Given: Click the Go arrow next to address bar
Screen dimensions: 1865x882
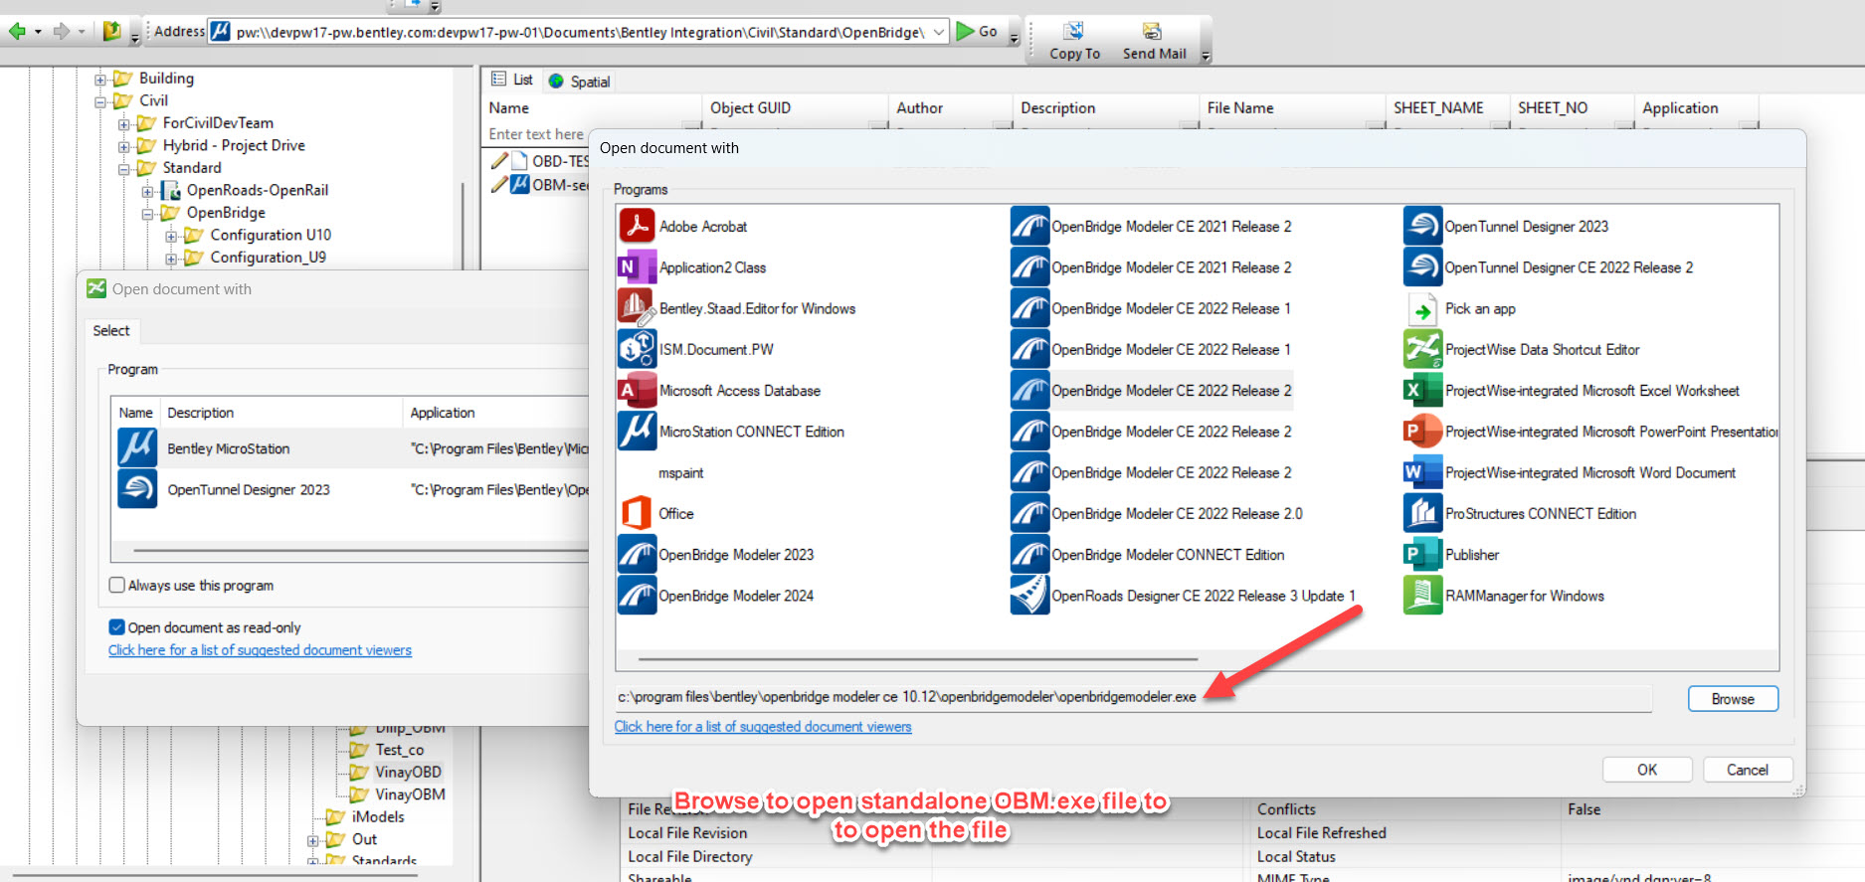Looking at the screenshot, I should 965,31.
